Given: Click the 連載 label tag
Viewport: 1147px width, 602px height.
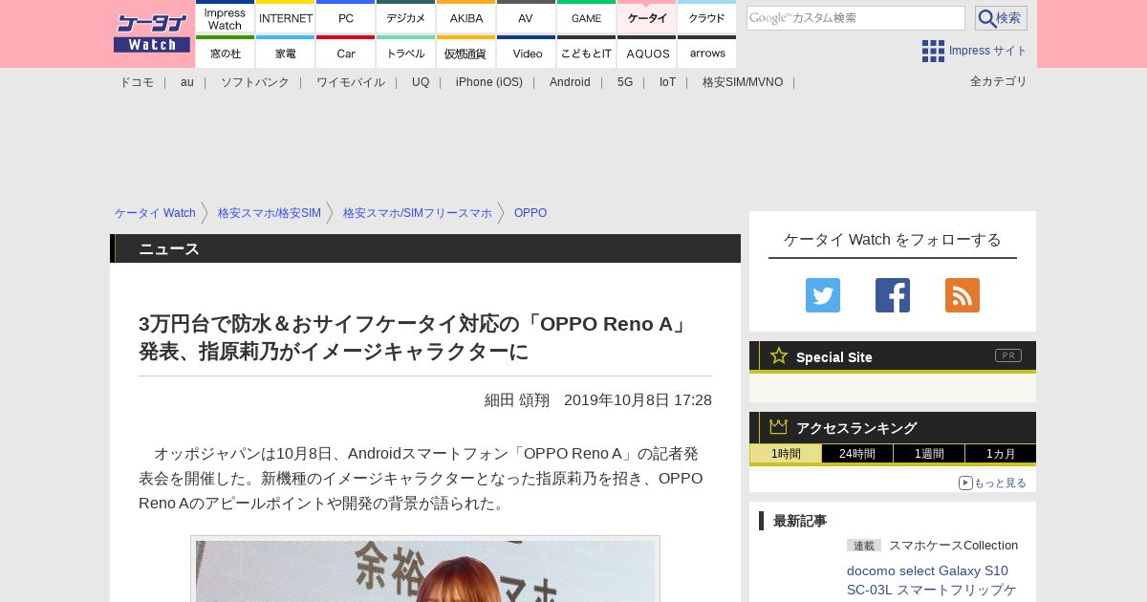Looking at the screenshot, I should click(864, 546).
